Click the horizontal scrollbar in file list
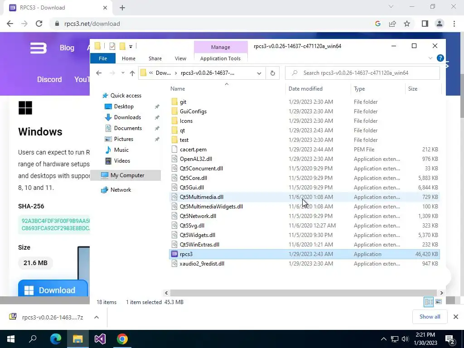The width and height of the screenshot is (464, 348). click(304, 293)
